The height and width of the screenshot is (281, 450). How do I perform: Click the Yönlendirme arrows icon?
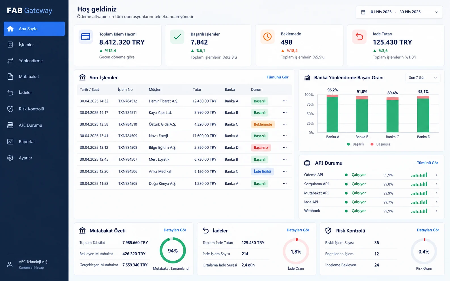tap(10, 61)
